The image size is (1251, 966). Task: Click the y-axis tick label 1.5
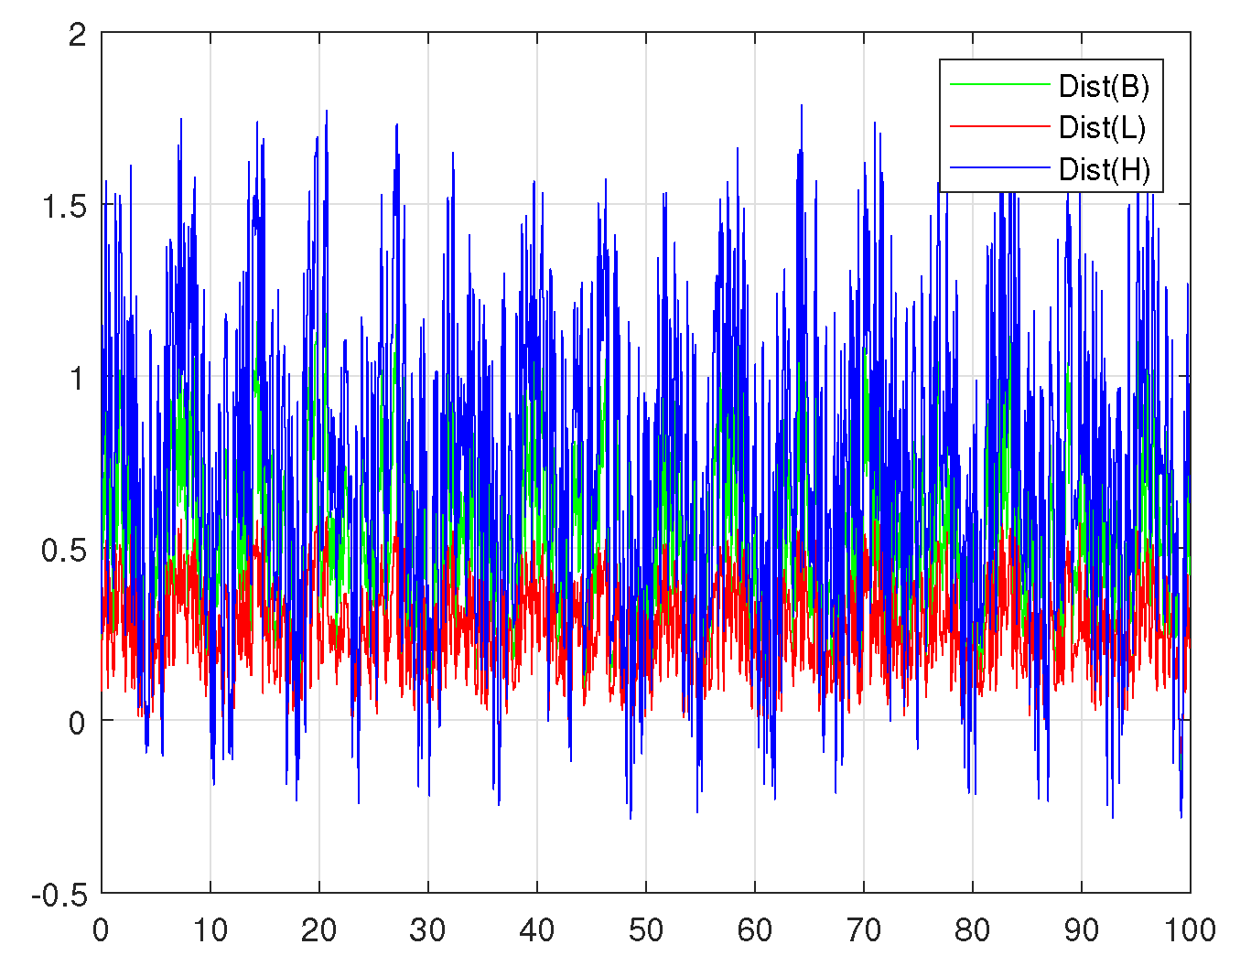point(64,206)
